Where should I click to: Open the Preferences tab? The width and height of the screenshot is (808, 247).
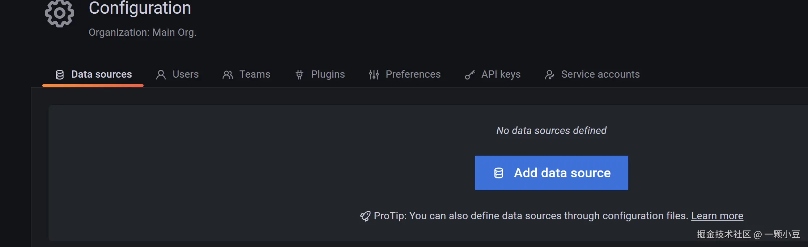[413, 74]
